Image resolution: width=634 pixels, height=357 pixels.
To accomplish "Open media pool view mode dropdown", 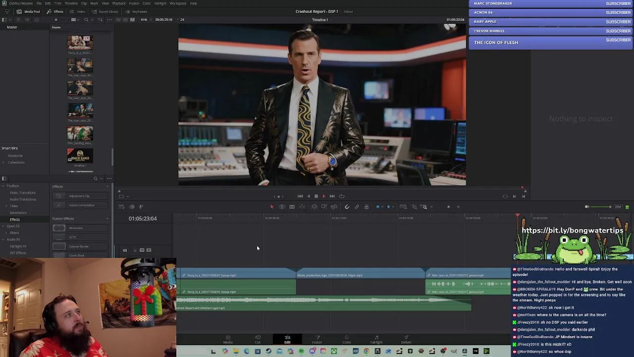I will click(74, 20).
